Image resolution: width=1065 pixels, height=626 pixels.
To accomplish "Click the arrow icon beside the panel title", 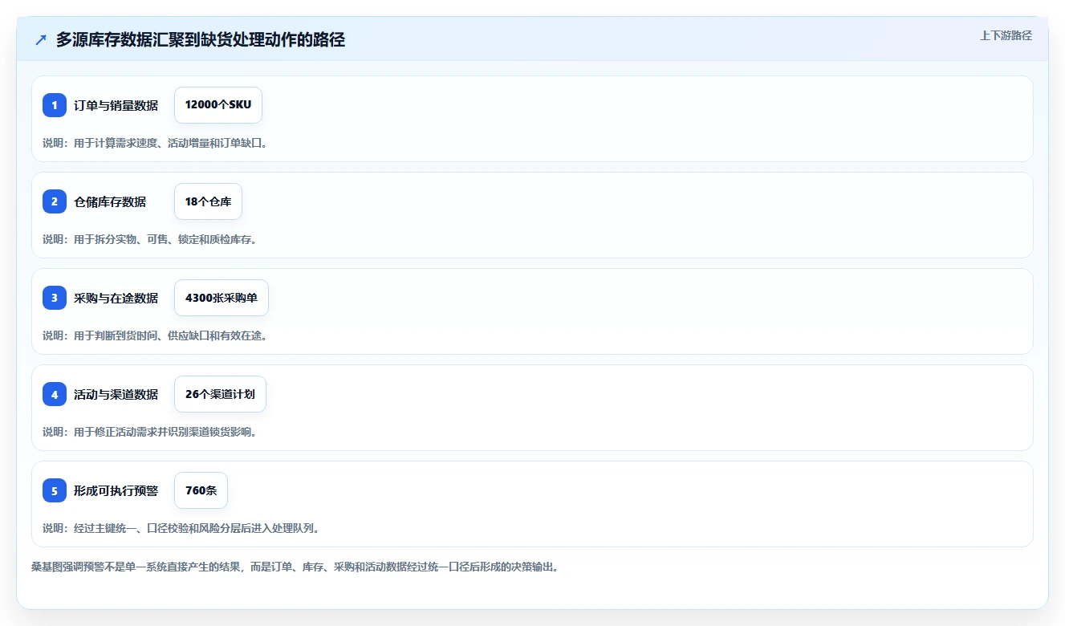I will point(41,39).
